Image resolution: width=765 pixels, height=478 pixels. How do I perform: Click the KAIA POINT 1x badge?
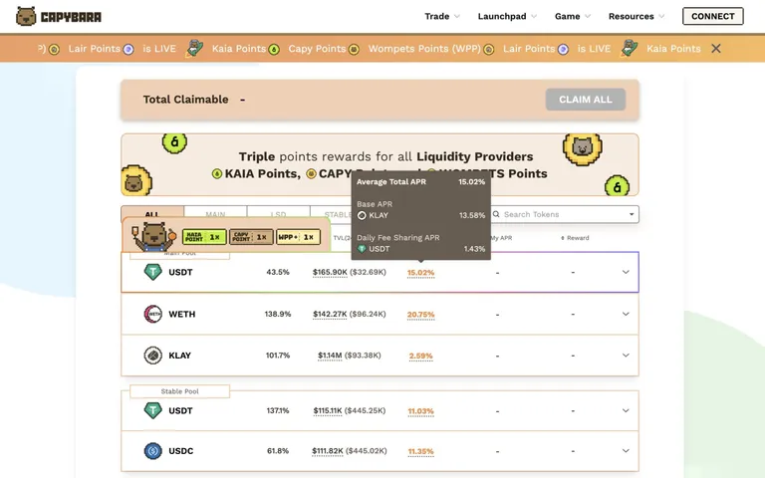[x=204, y=237]
